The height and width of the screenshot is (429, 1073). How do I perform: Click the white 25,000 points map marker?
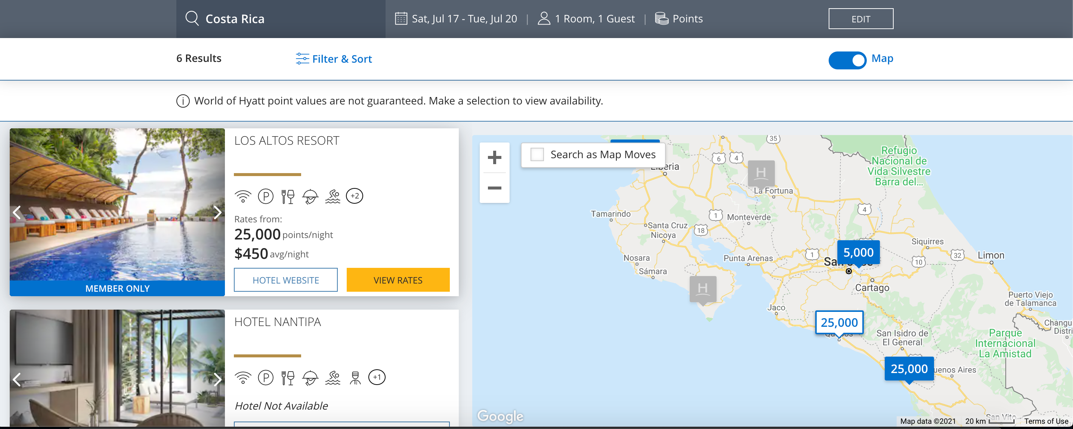pyautogui.click(x=839, y=322)
